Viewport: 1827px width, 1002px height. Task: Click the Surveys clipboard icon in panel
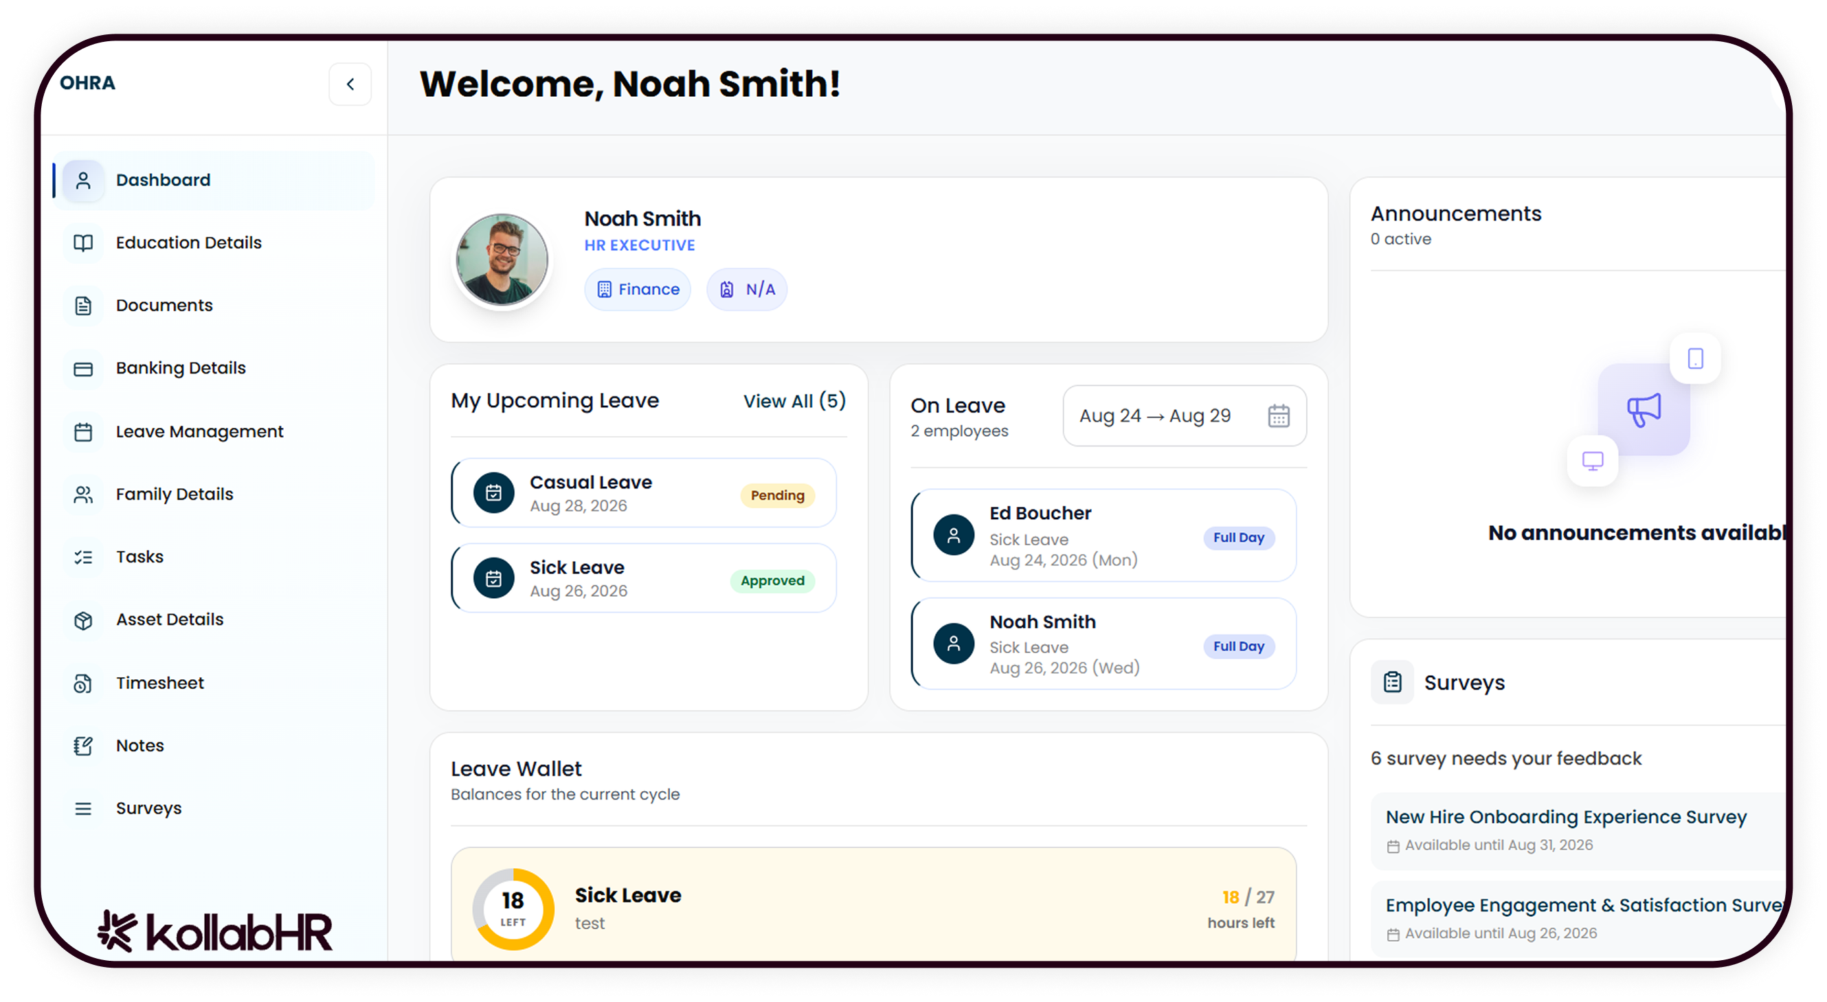[x=1392, y=682]
